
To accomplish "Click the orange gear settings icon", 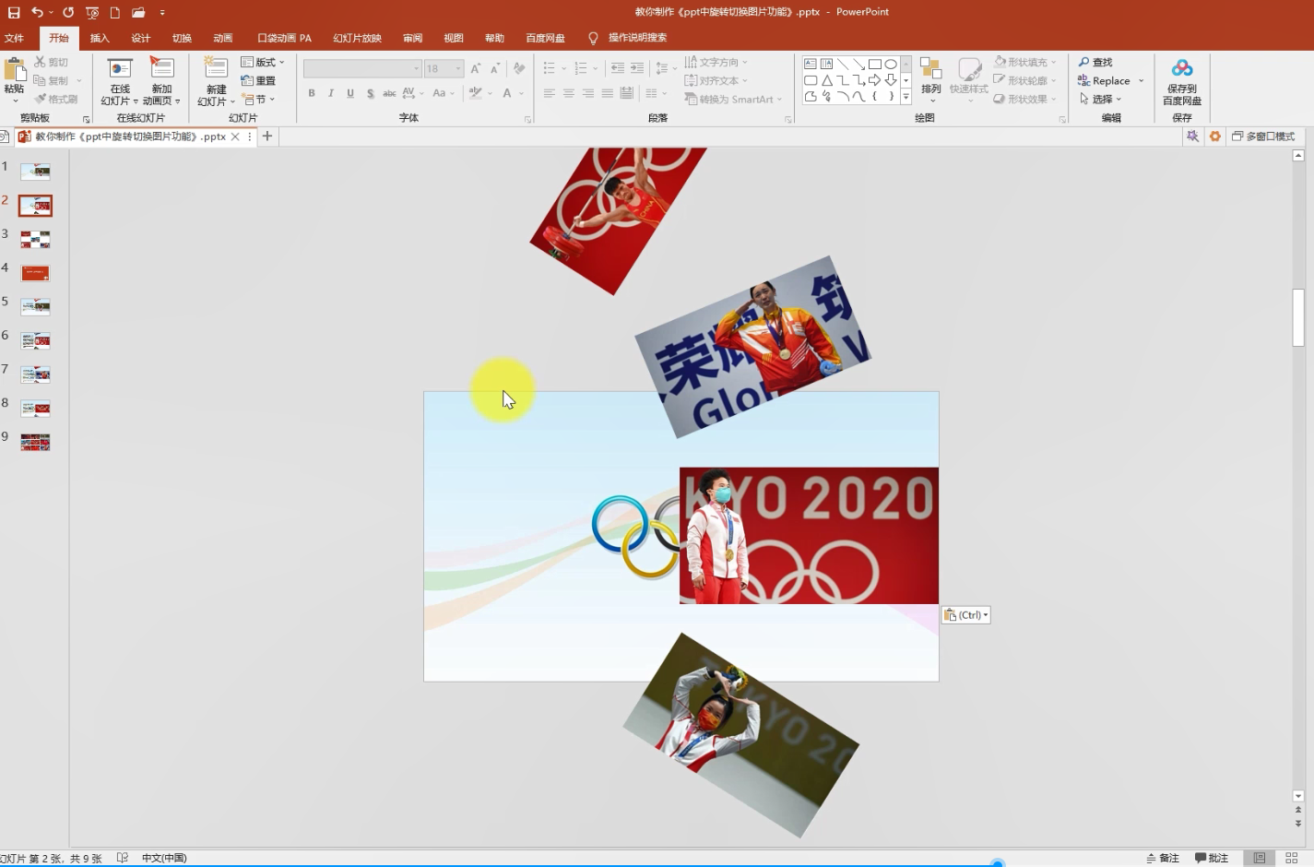I will click(1215, 137).
